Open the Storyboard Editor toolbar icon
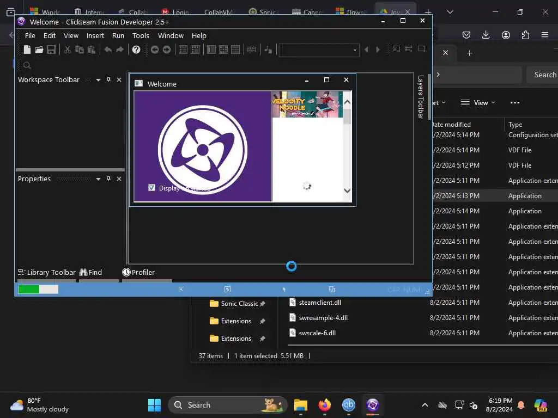The image size is (558, 418). 183,50
